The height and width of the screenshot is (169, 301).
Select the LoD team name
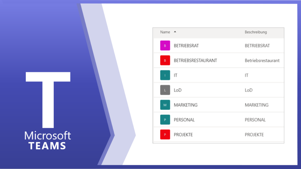click(x=178, y=90)
